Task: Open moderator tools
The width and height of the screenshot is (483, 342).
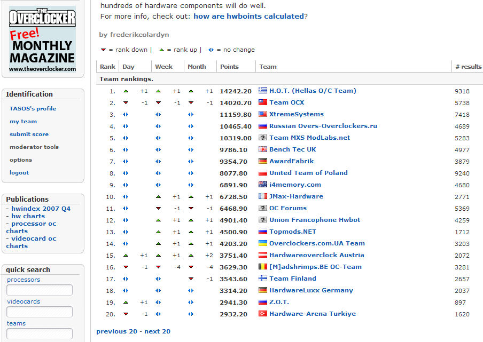Action: [34, 147]
